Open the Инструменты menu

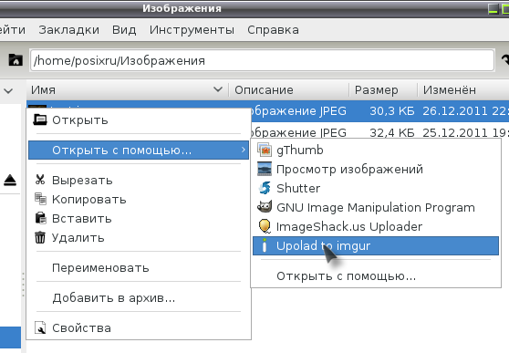pyautogui.click(x=192, y=30)
